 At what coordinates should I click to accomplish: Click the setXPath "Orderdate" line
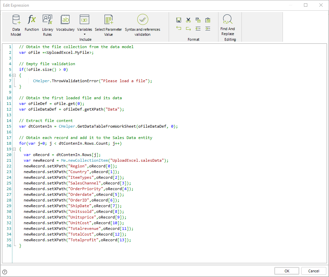tap(74, 194)
